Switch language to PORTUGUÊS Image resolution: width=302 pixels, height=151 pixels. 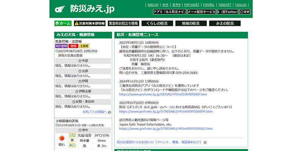pyautogui.click(x=192, y=5)
